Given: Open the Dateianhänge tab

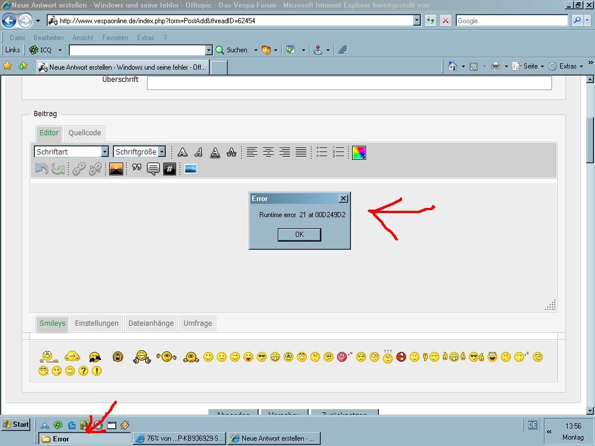Looking at the screenshot, I should [150, 323].
